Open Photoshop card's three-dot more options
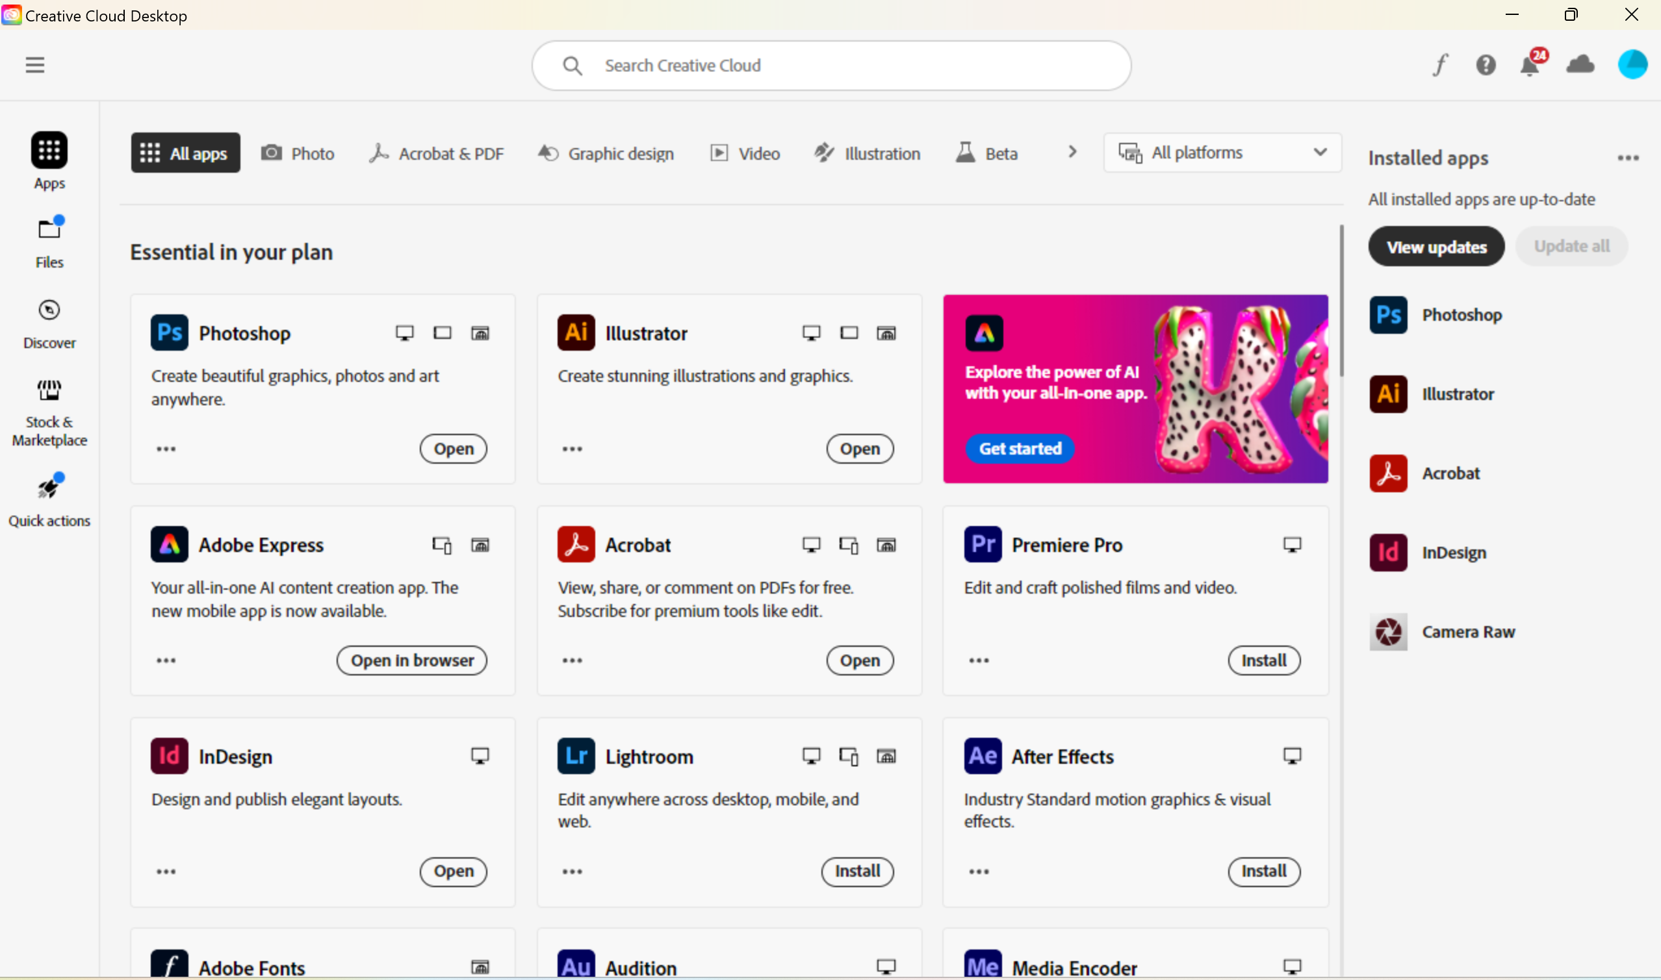Image resolution: width=1661 pixels, height=980 pixels. pos(166,449)
